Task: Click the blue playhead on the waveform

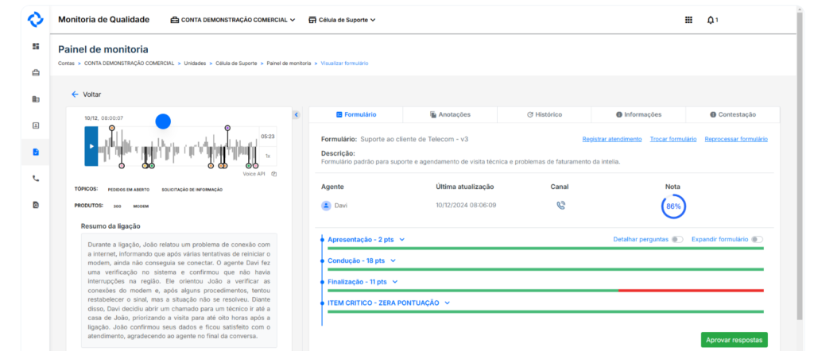Action: tap(163, 121)
